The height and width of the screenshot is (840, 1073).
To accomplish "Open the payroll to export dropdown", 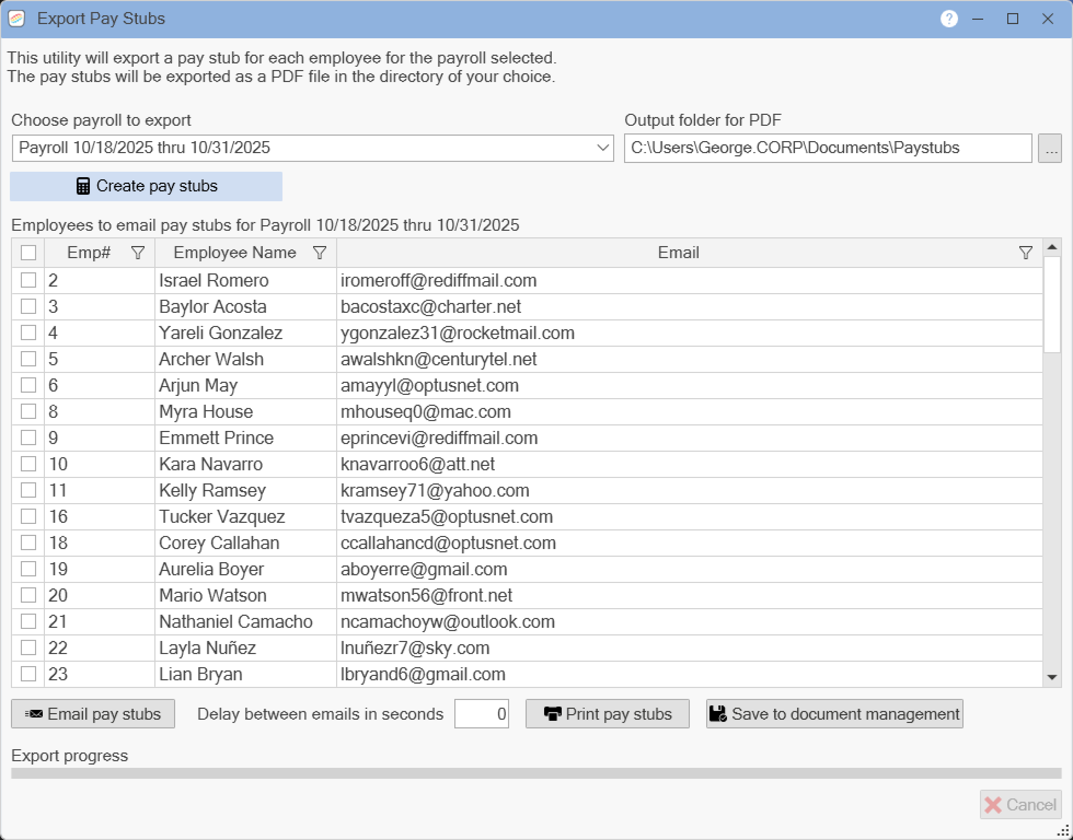I will click(x=603, y=148).
